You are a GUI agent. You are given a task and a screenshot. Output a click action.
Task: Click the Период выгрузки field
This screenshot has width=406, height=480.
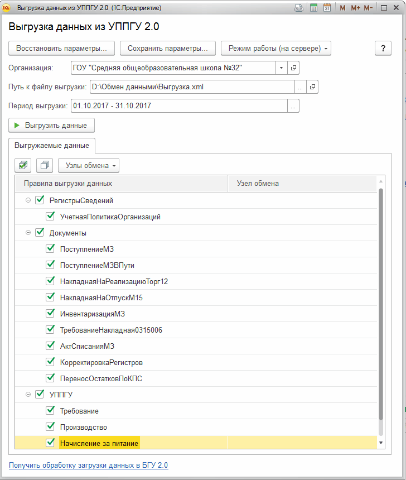click(x=179, y=106)
